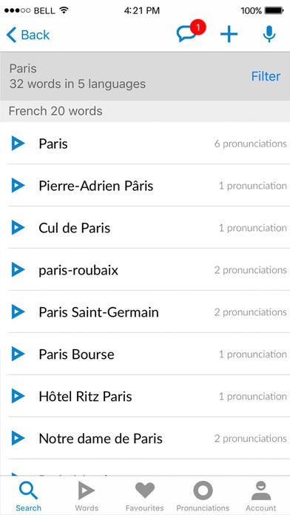Open the Account tab
The image size is (290, 515).
click(260, 496)
